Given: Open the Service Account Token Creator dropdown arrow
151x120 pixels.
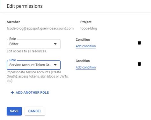Looking at the screenshot, I should click(55, 65).
